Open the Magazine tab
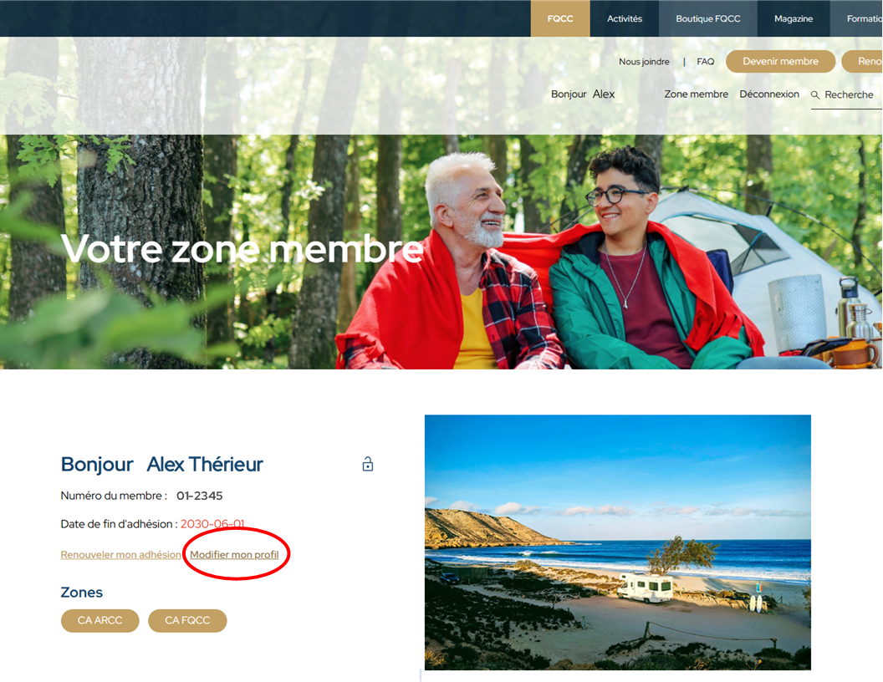 point(794,18)
